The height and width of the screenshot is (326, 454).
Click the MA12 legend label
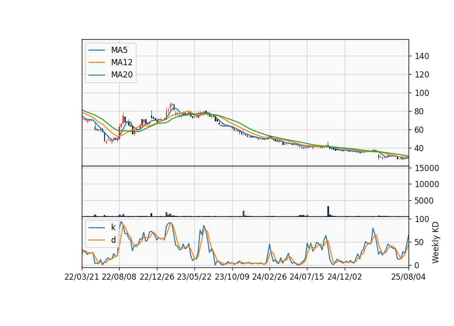tap(122, 62)
